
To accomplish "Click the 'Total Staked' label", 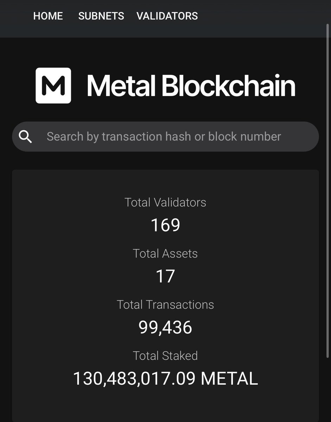I will click(x=165, y=356).
